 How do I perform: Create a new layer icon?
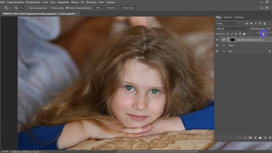[265, 138]
